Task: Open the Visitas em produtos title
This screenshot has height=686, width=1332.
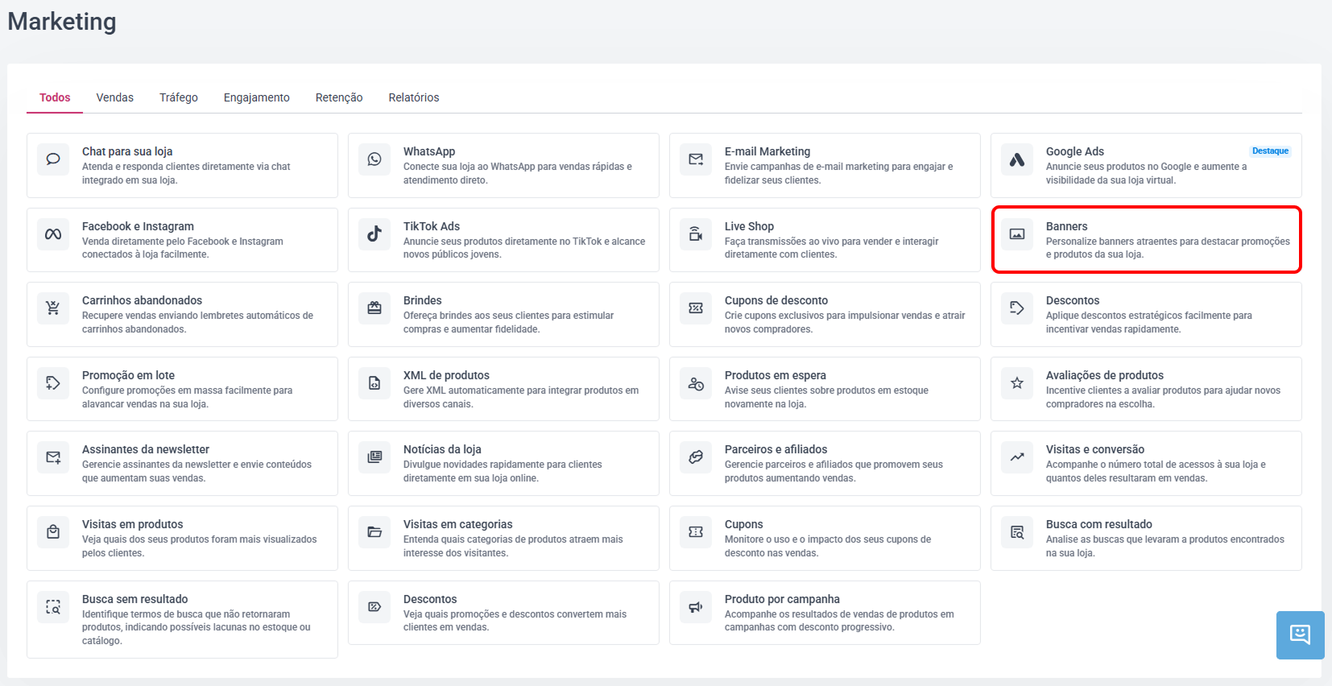Action: (x=132, y=524)
